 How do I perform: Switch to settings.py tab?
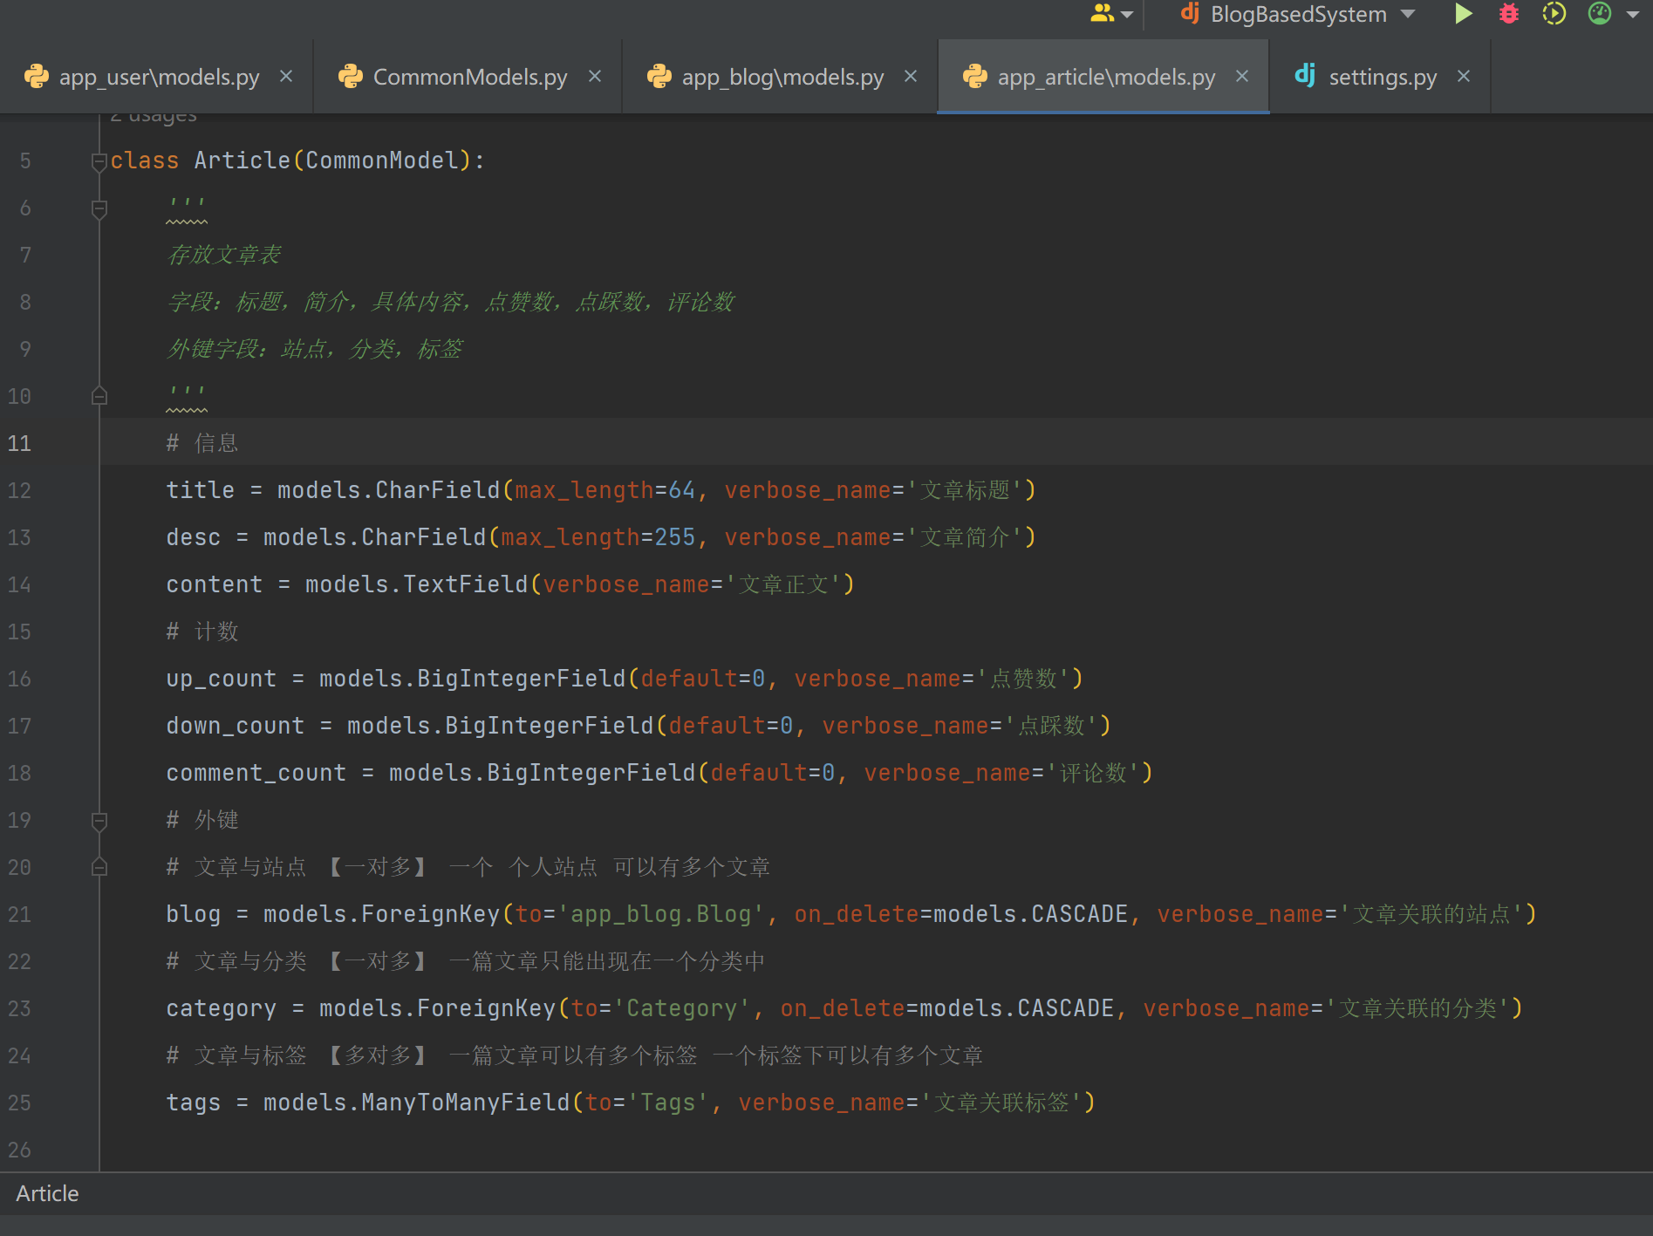click(x=1383, y=77)
